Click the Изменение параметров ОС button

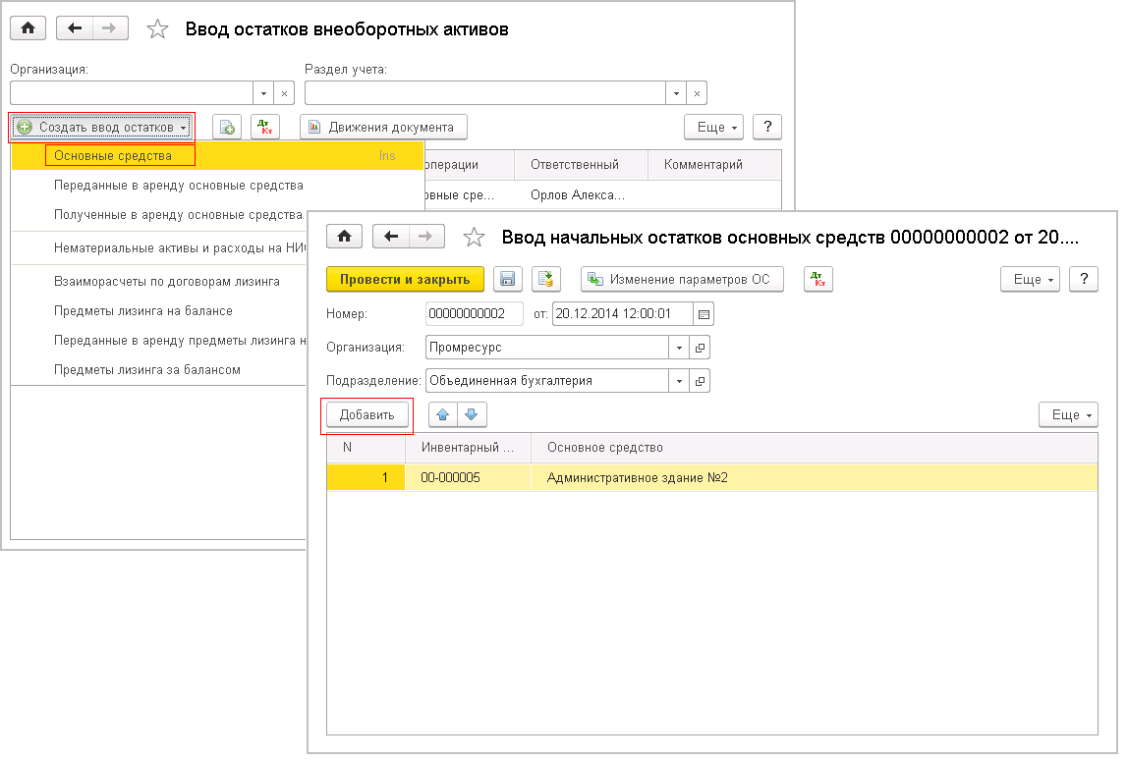[x=682, y=280]
